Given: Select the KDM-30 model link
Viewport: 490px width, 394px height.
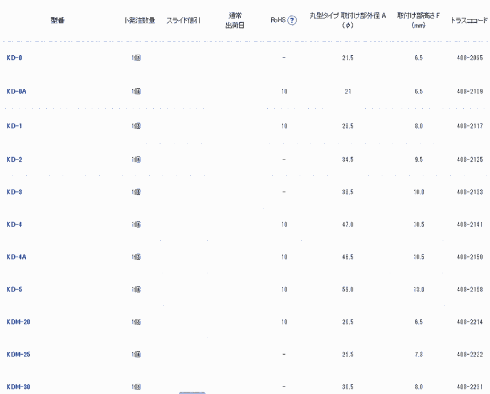Looking at the screenshot, I should tap(18, 387).
